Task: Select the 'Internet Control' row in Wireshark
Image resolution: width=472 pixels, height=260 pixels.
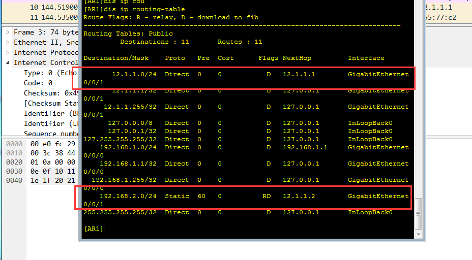Action: (x=46, y=63)
